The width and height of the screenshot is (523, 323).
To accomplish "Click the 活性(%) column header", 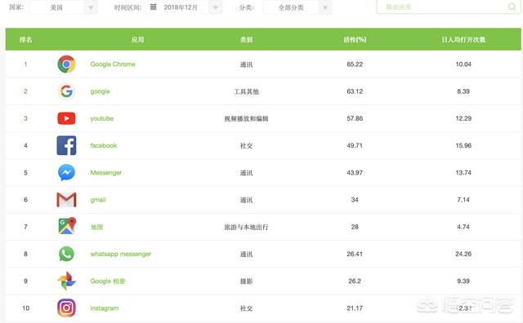I will point(355,39).
